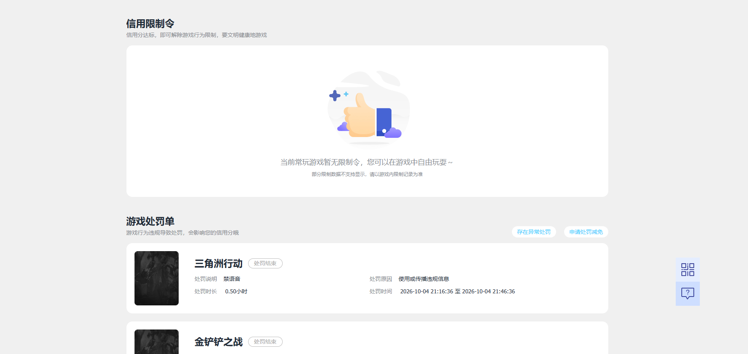Click the 处罚时间 label

[381, 291]
